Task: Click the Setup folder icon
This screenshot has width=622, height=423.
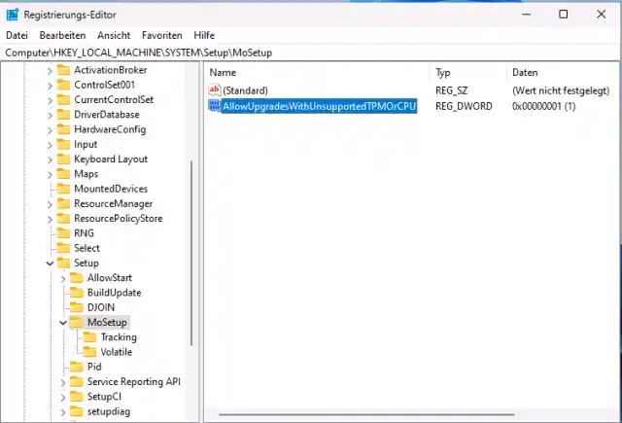Action: click(x=63, y=264)
